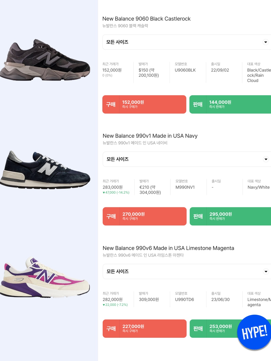The image size is (271, 361).
Task: Click the blue HYPE! badge icon
Action: click(254, 332)
